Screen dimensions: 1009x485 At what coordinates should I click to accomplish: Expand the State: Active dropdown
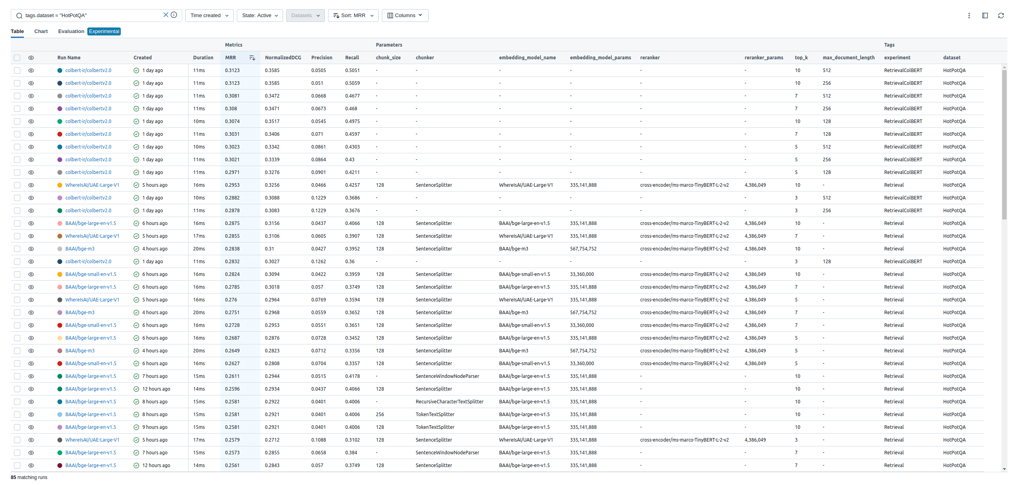(x=260, y=16)
